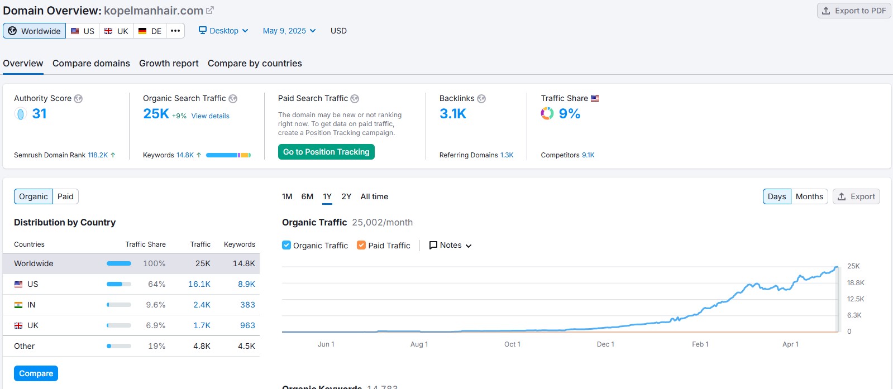Click up arrow next to Semrush Domain Rank

click(113, 155)
